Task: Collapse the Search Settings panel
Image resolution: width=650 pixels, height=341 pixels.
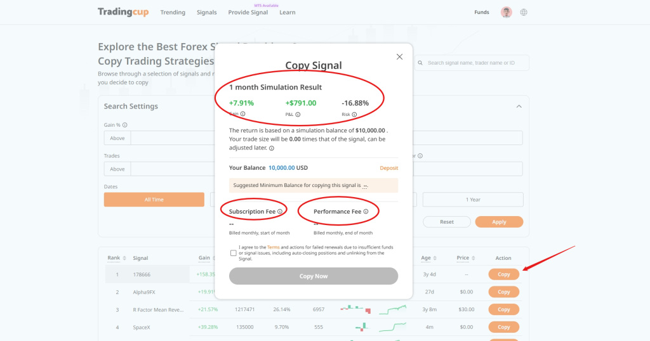Action: [519, 106]
